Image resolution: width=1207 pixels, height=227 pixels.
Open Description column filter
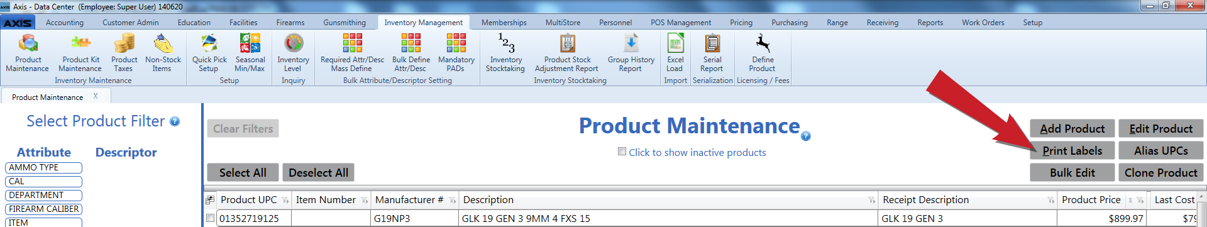click(x=871, y=201)
